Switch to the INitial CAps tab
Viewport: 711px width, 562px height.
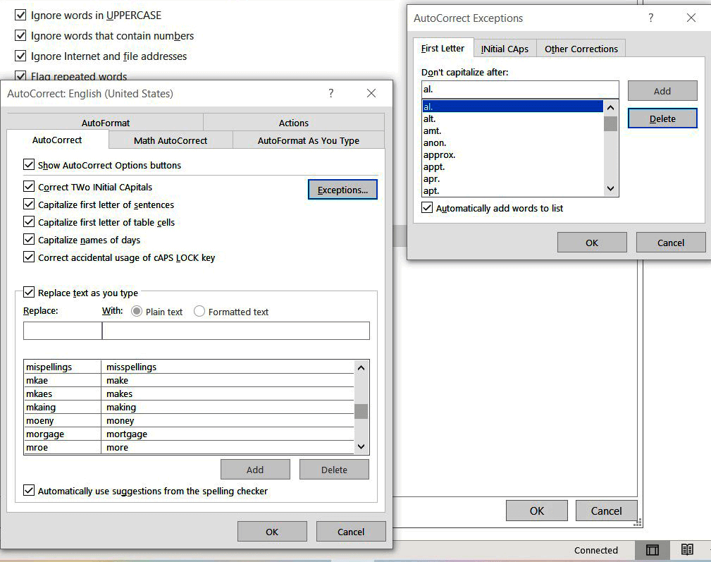[505, 48]
